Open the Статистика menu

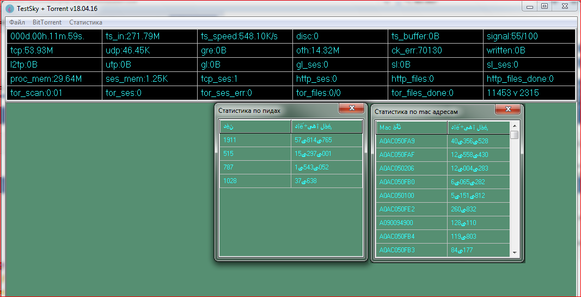tap(85, 22)
